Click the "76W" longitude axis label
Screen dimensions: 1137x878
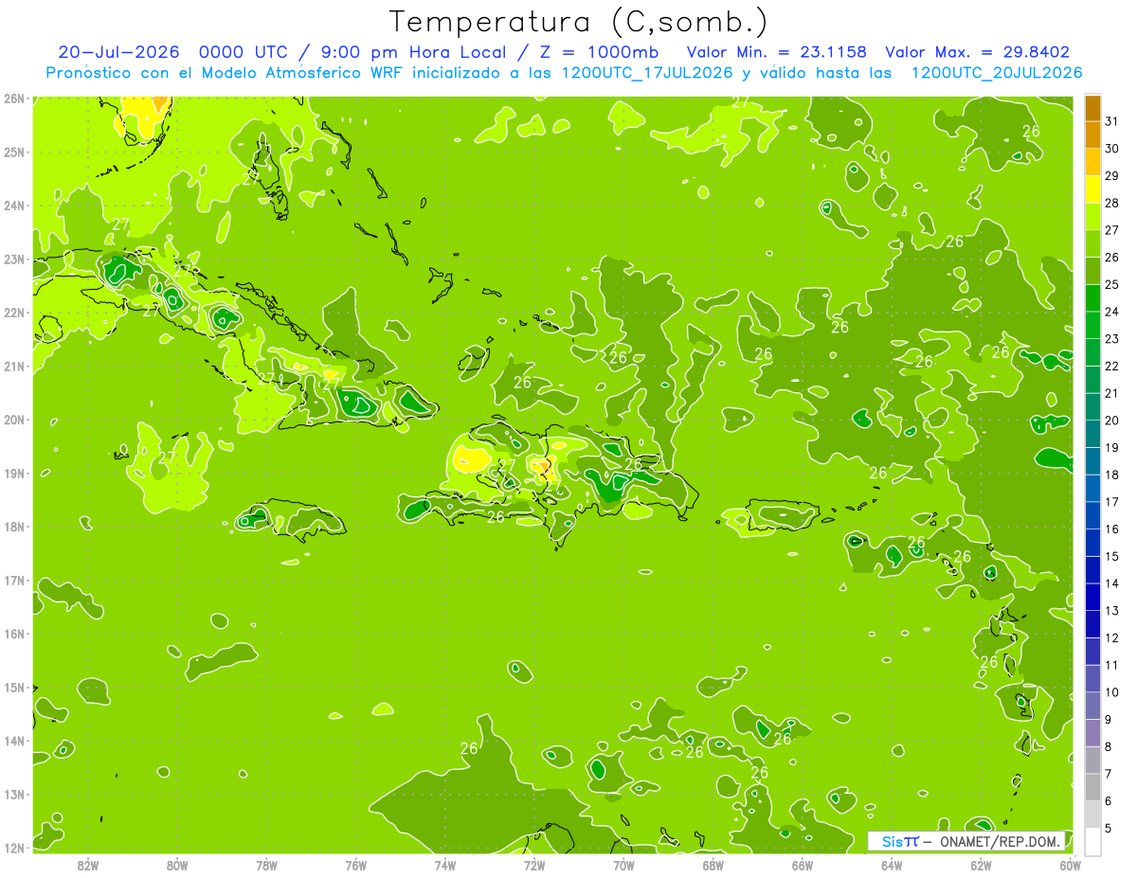pos(355,865)
